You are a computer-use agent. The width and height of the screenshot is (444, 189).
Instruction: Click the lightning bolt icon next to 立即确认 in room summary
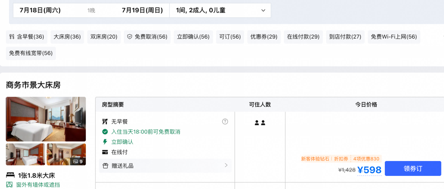[x=105, y=142]
